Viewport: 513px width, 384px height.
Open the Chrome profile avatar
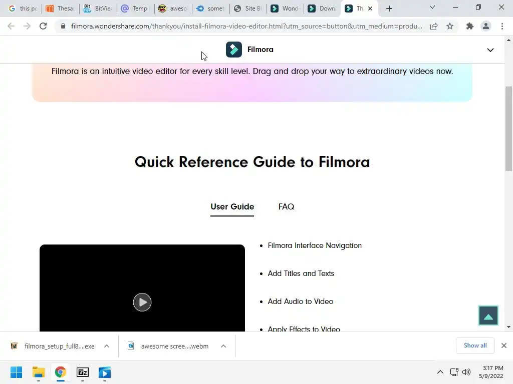tap(486, 26)
